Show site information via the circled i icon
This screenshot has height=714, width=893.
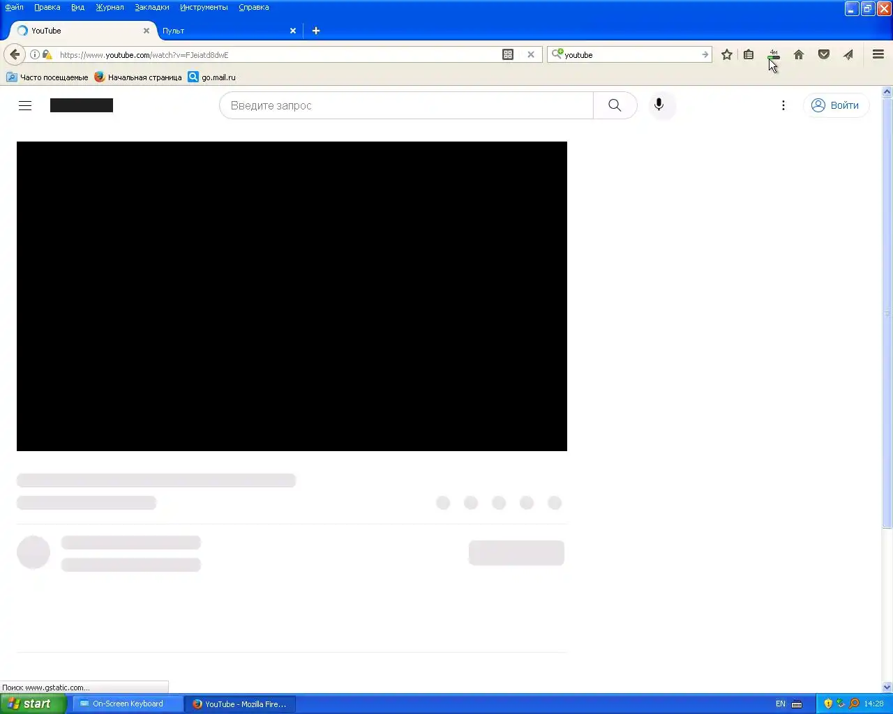click(35, 54)
